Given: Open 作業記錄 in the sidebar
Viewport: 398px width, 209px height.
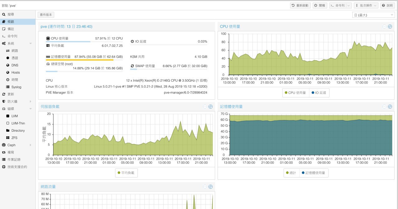Looking at the screenshot, I should [x=18, y=159].
